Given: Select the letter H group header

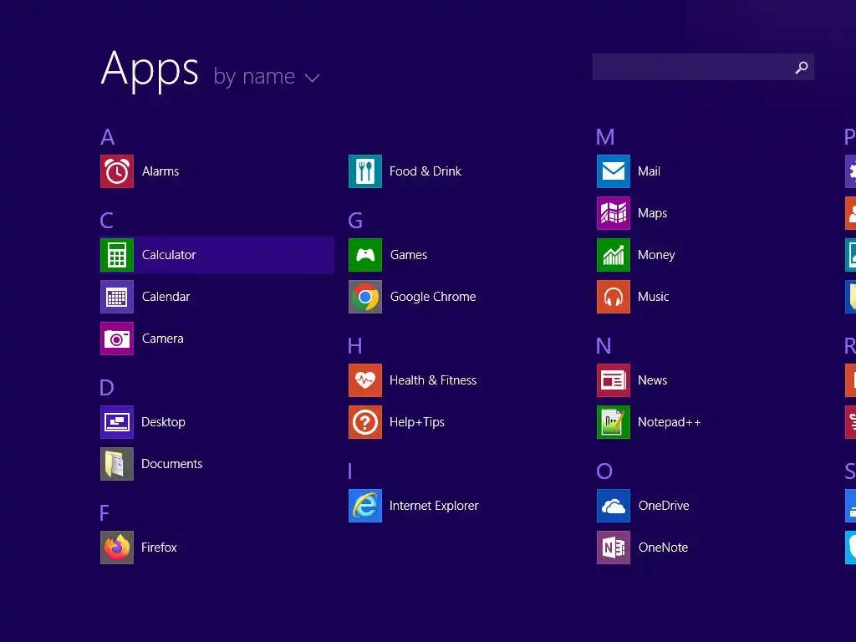Looking at the screenshot, I should pos(354,346).
